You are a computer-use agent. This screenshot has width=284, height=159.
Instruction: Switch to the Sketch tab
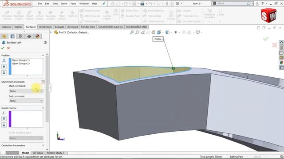coord(18,27)
